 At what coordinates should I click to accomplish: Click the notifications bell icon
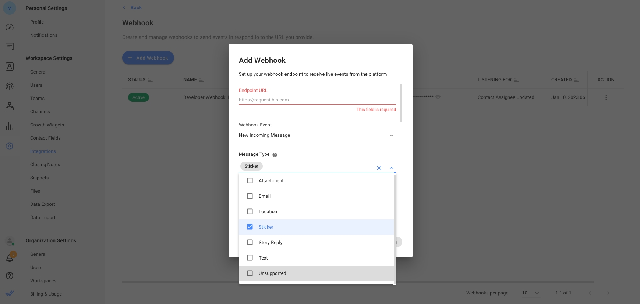click(10, 258)
